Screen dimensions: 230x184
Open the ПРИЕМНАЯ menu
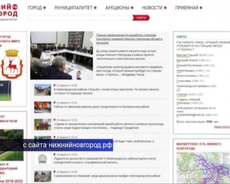click(187, 8)
